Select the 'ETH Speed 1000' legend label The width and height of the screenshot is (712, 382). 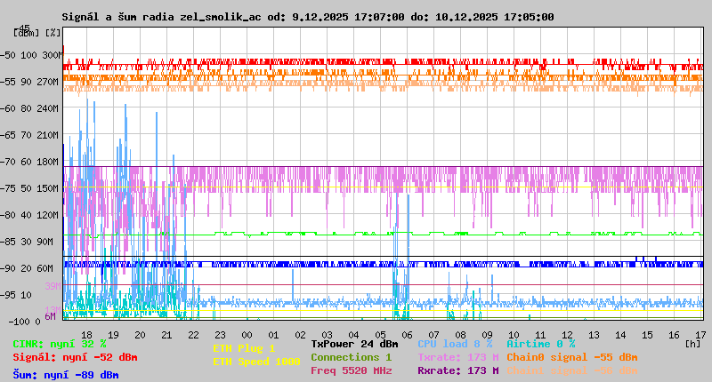click(x=256, y=362)
